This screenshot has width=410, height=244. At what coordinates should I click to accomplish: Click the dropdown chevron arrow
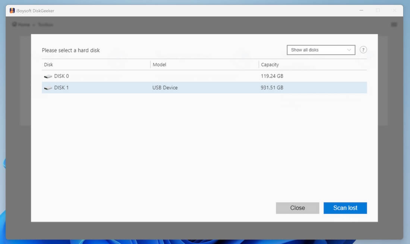click(349, 50)
